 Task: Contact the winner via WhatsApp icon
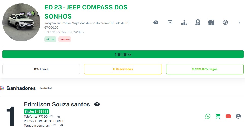(x=208, y=116)
